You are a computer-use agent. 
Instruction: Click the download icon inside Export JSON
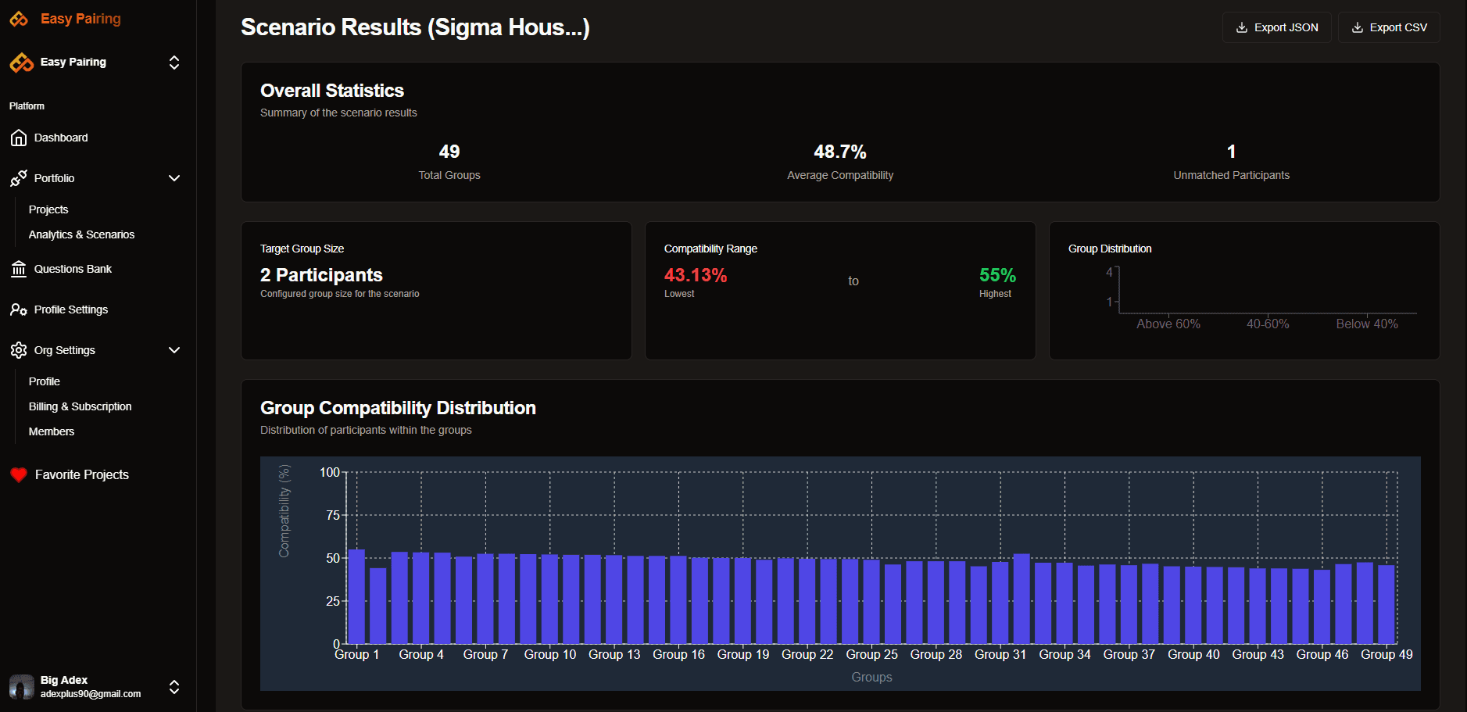pos(1240,27)
